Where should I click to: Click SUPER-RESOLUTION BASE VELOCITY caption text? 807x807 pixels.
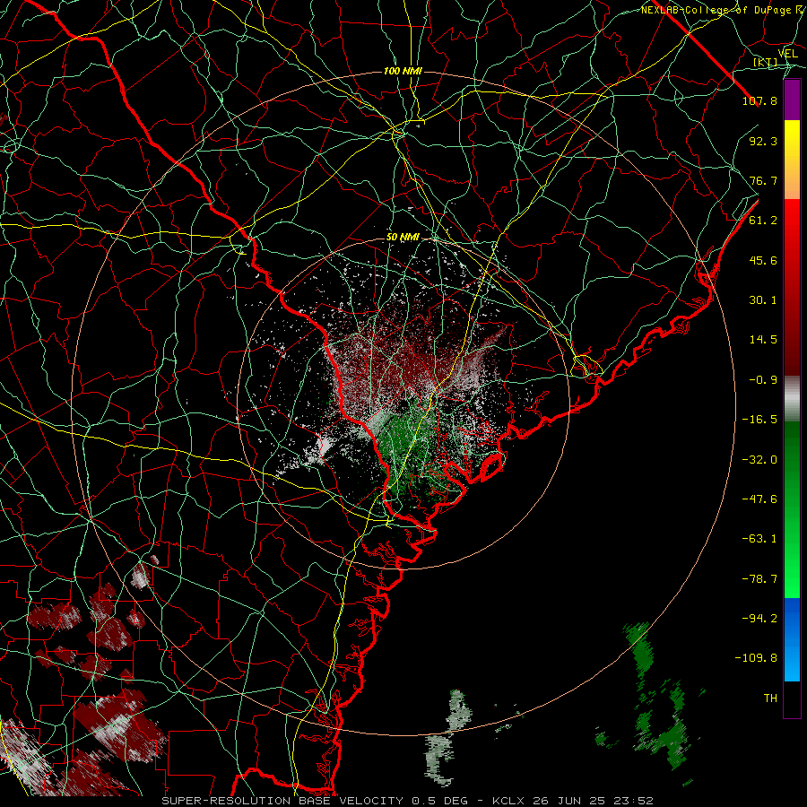[282, 801]
